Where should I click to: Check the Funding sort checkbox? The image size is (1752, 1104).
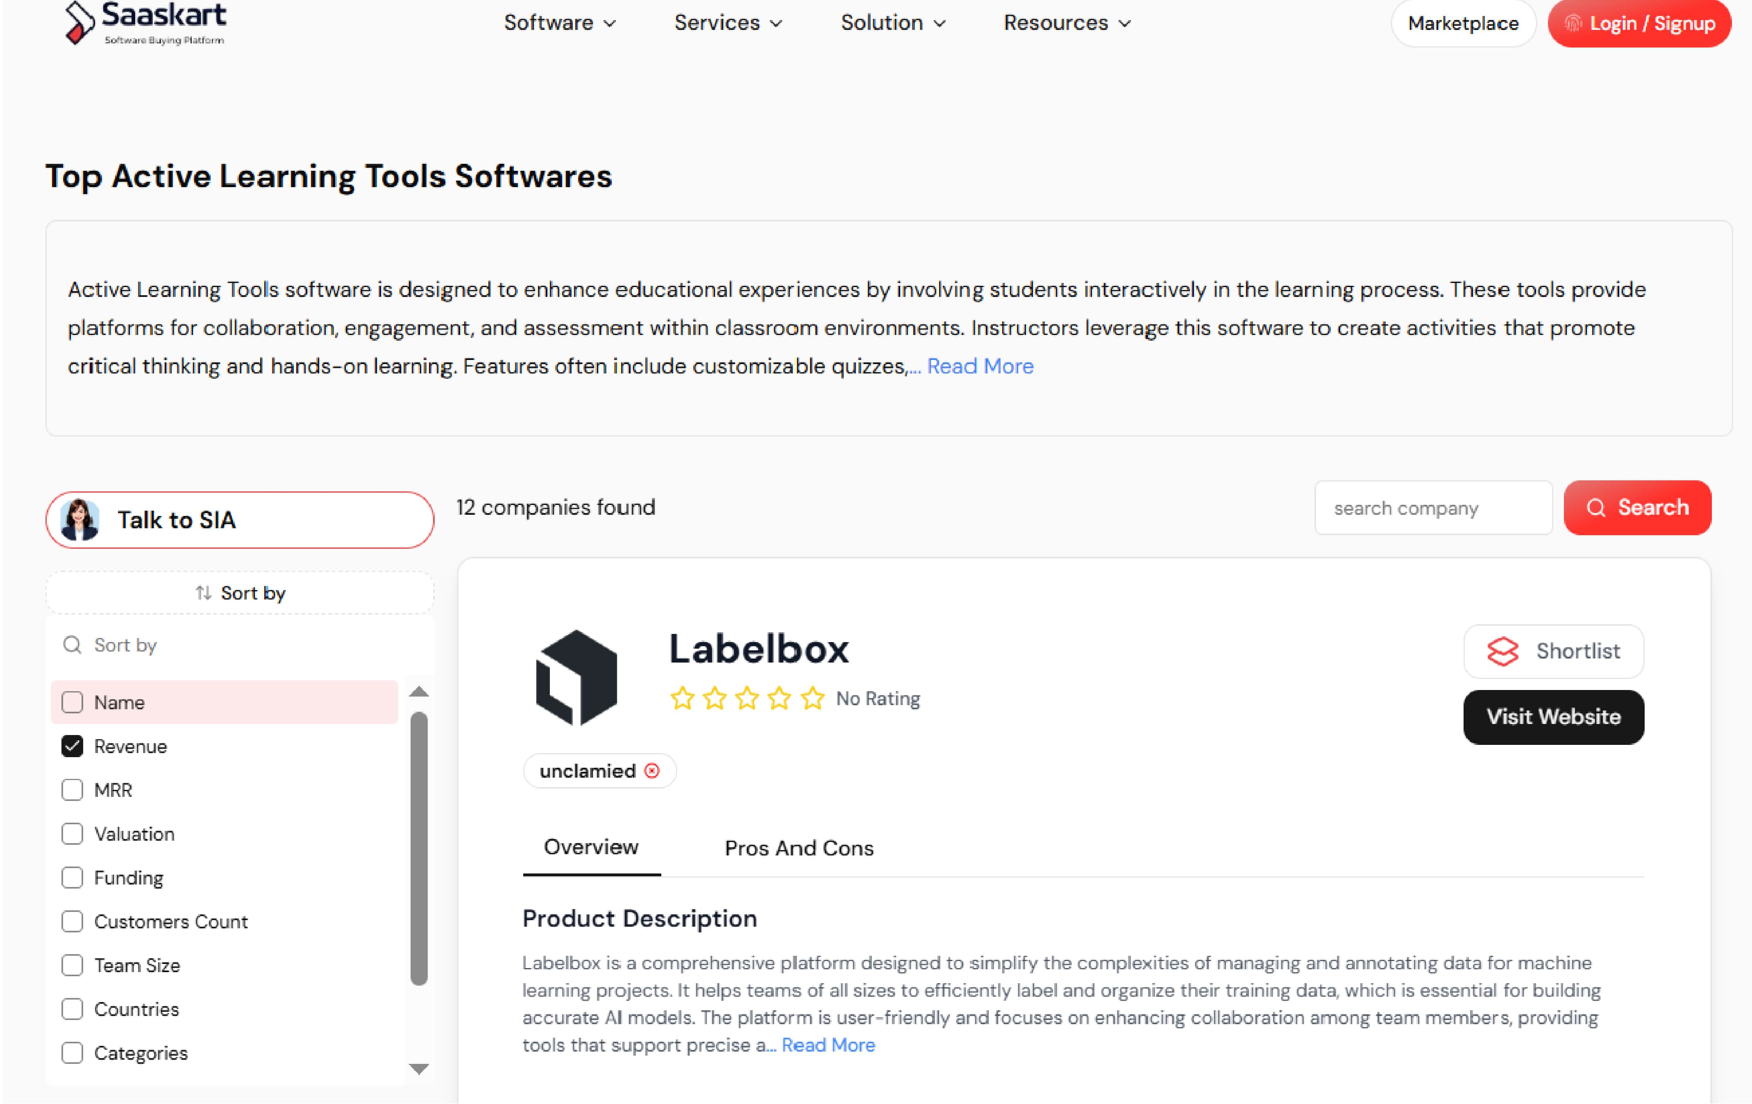click(72, 877)
